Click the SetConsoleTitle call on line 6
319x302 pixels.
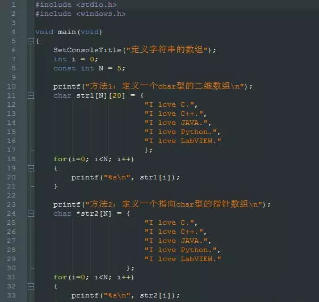(135, 50)
